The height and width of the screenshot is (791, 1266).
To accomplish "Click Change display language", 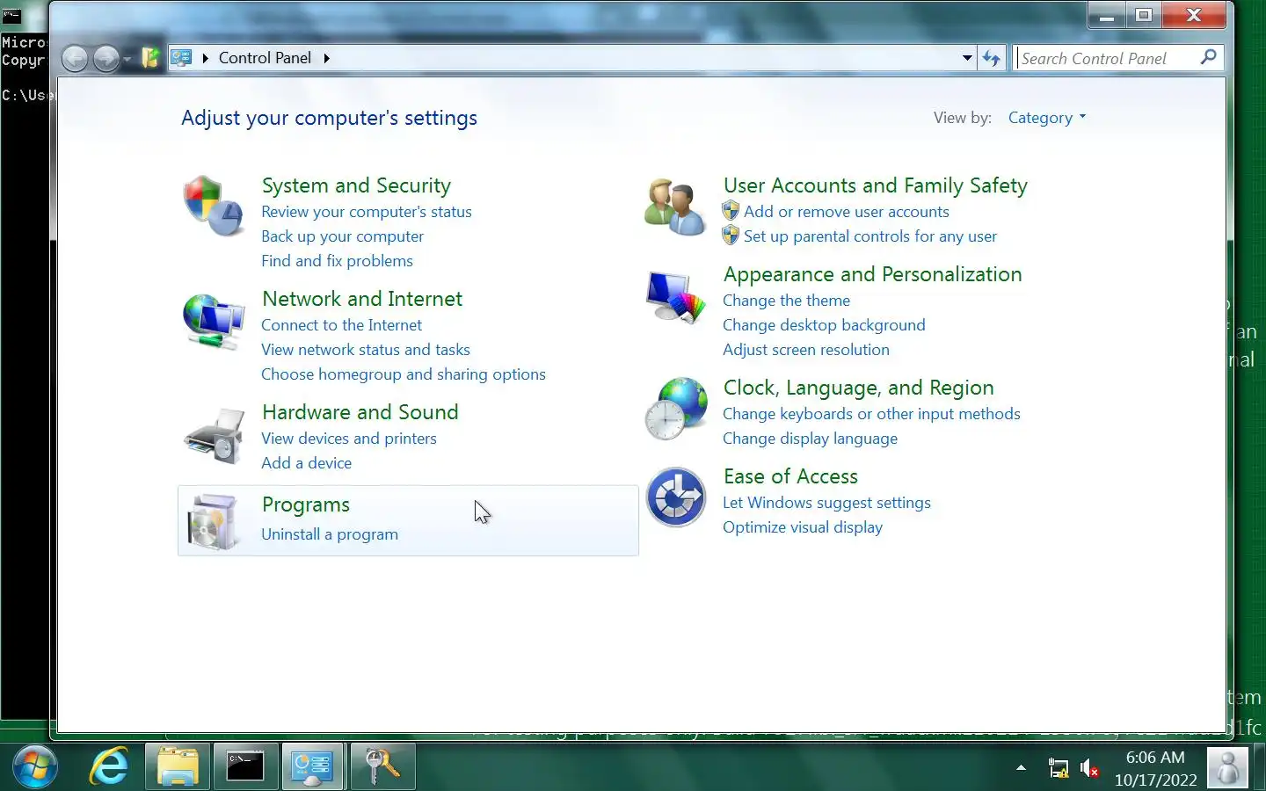I will pyautogui.click(x=810, y=439).
